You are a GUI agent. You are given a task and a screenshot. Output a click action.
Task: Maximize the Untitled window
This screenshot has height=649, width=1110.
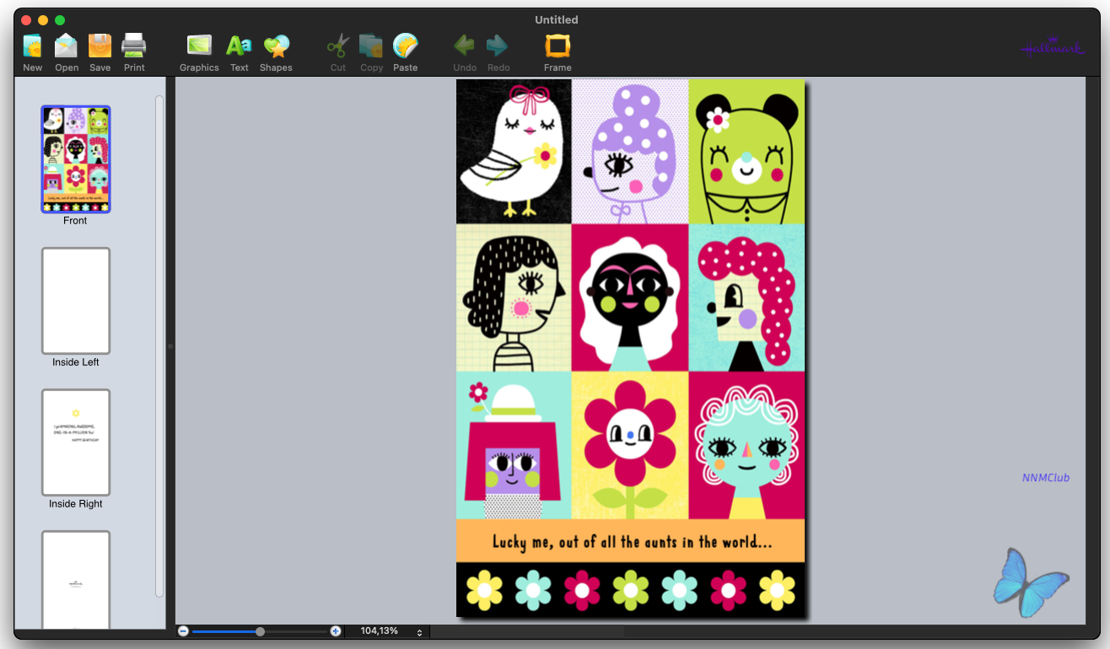tap(60, 19)
